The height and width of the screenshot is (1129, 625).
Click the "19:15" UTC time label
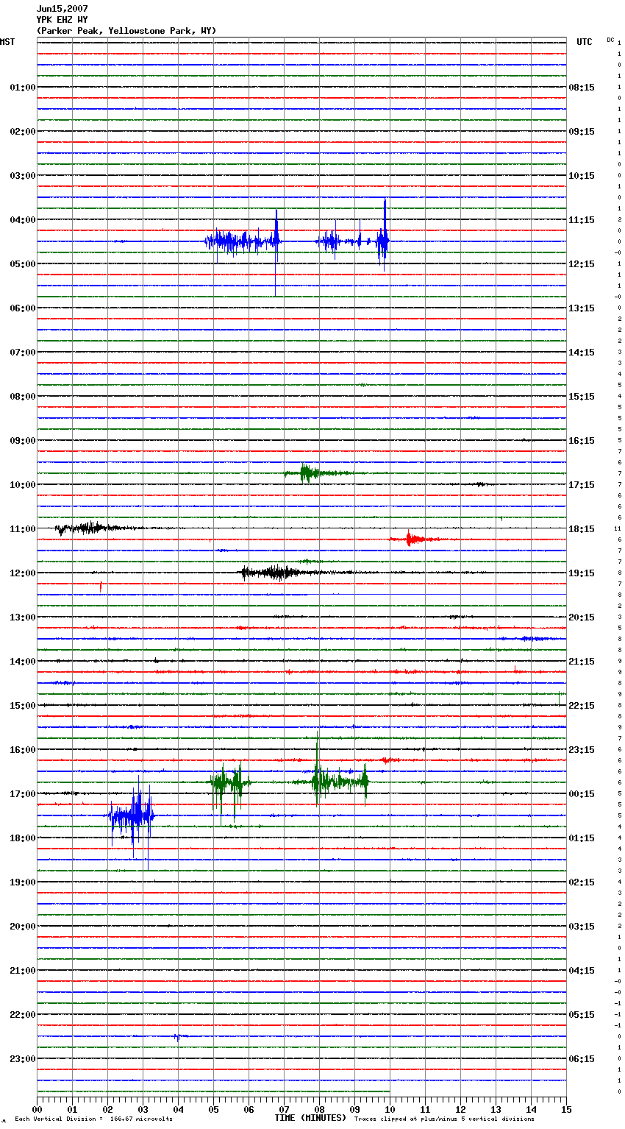pos(582,573)
